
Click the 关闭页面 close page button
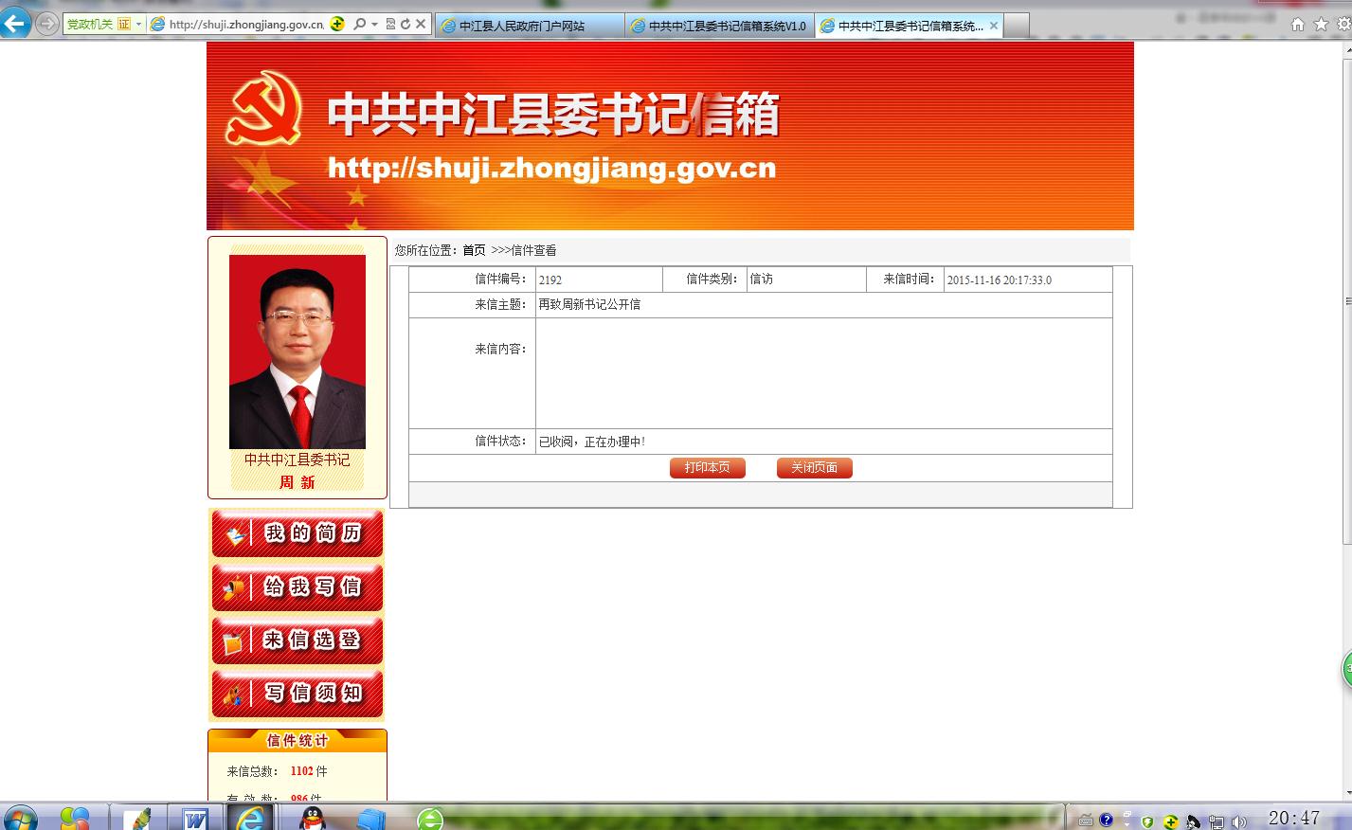pyautogui.click(x=814, y=468)
